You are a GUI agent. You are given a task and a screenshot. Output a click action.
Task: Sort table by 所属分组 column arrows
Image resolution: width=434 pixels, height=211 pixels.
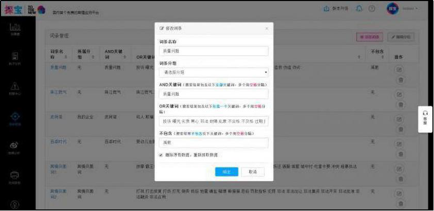pos(93,57)
